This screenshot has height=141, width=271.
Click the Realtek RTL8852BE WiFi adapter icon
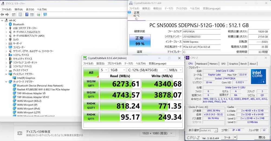14,89
